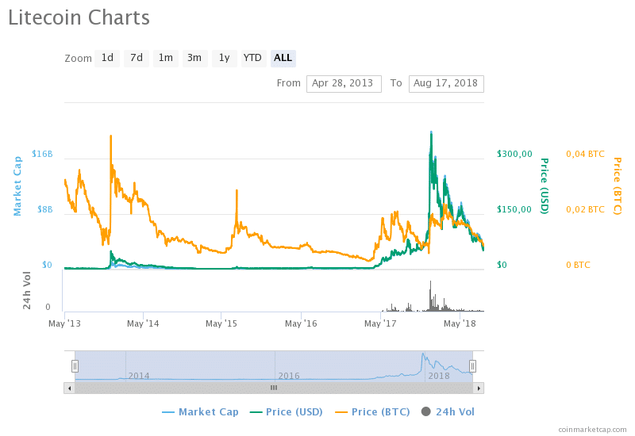Click the 0,02 BTC axis label
The image size is (635, 436).
(x=585, y=209)
